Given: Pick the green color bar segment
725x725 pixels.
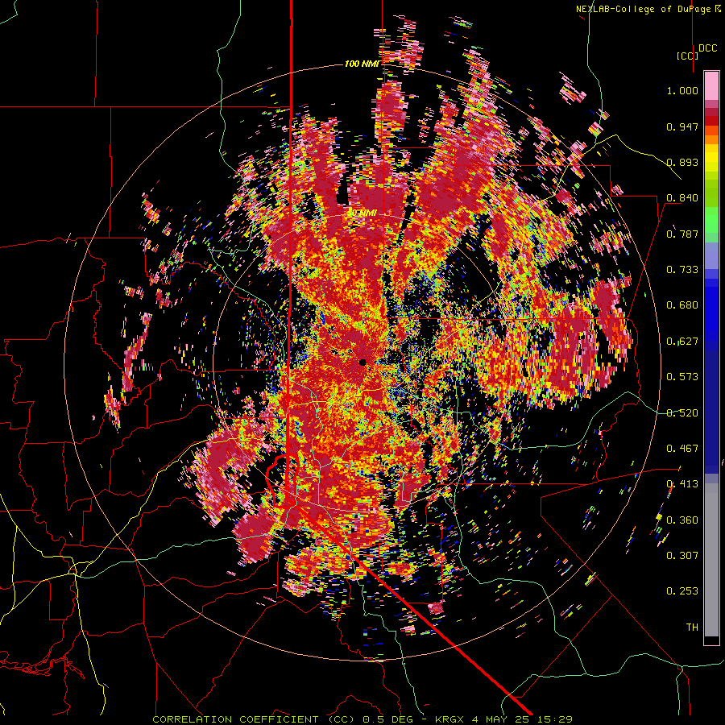Looking at the screenshot, I should coord(711,220).
